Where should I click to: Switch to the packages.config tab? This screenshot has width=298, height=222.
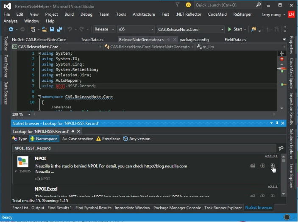[194, 40]
